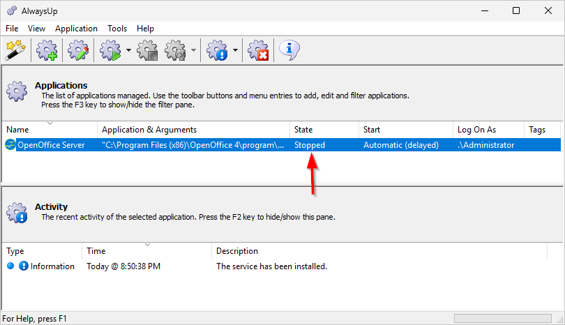Click the .\Administrator logon cell

pos(485,145)
